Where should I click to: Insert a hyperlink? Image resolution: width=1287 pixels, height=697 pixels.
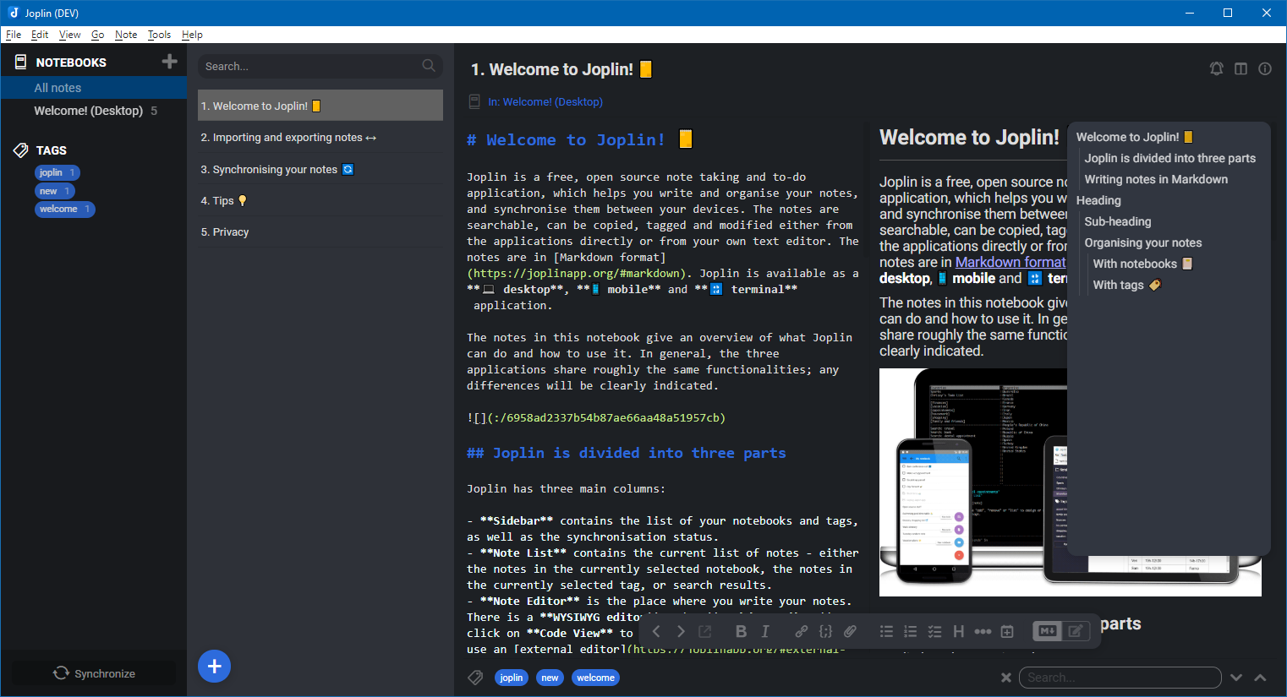coord(801,631)
